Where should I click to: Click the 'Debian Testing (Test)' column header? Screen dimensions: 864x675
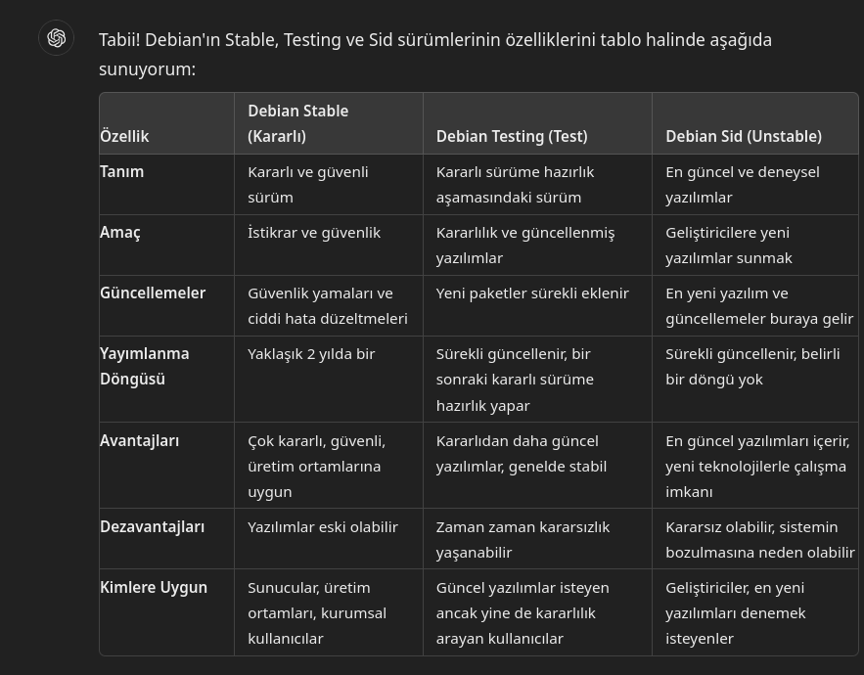512,136
